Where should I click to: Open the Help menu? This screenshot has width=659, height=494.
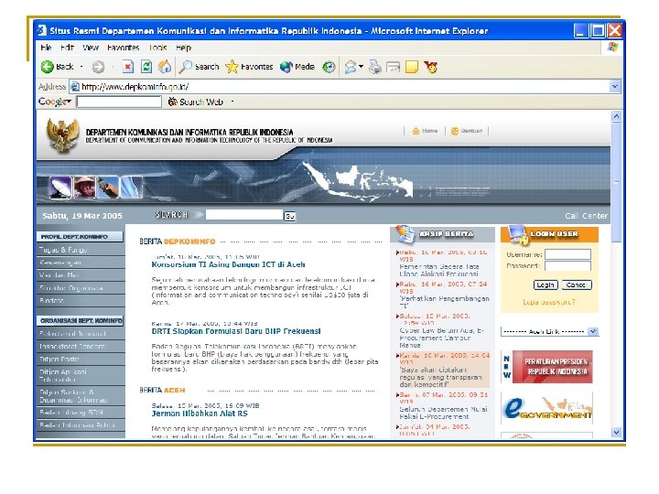pos(183,48)
